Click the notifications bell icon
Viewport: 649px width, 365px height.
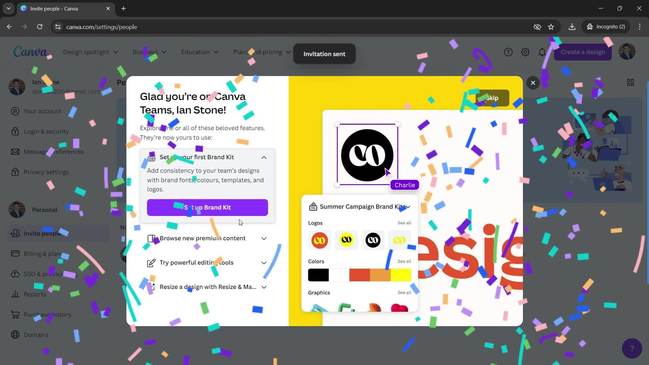(543, 52)
